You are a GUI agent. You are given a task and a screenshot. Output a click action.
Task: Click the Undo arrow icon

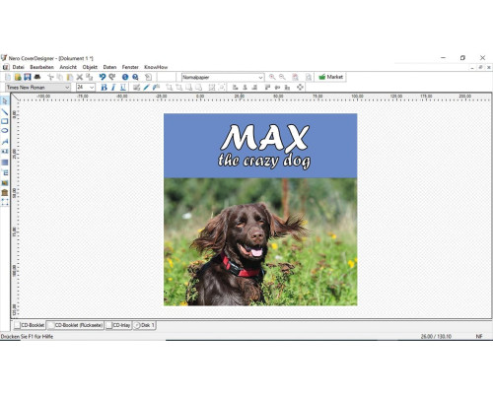coord(103,77)
